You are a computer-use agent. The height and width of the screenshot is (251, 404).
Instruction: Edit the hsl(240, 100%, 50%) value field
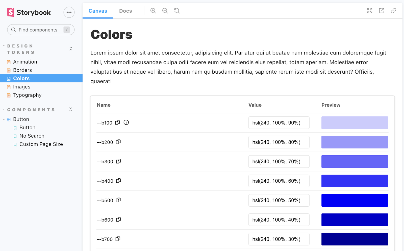[279, 200]
